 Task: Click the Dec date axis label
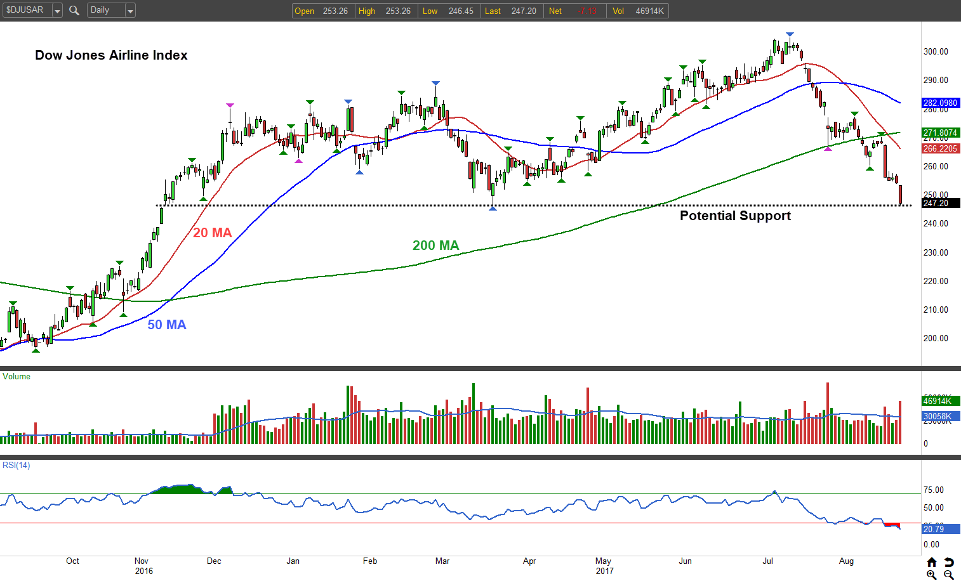[x=214, y=561]
